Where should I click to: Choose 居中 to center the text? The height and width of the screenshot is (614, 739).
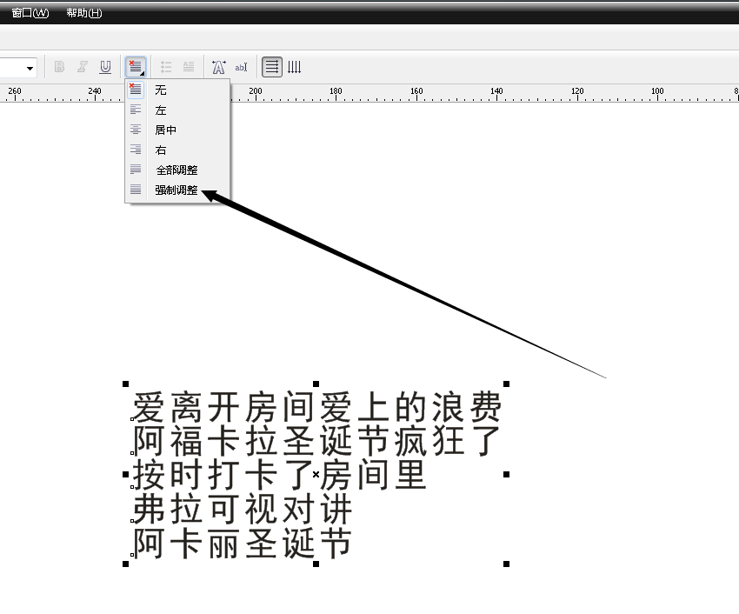[x=165, y=130]
